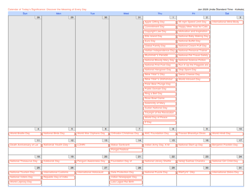
Task: Select the Pravasi Bharatiya Divas event
Action: 193,134
